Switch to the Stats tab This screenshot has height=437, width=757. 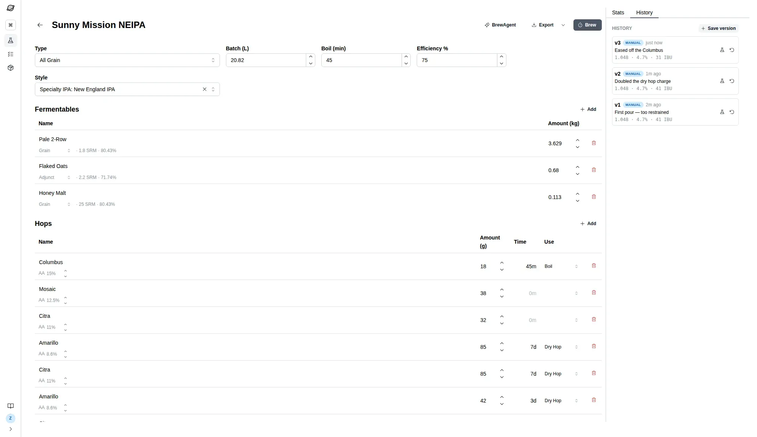618,12
